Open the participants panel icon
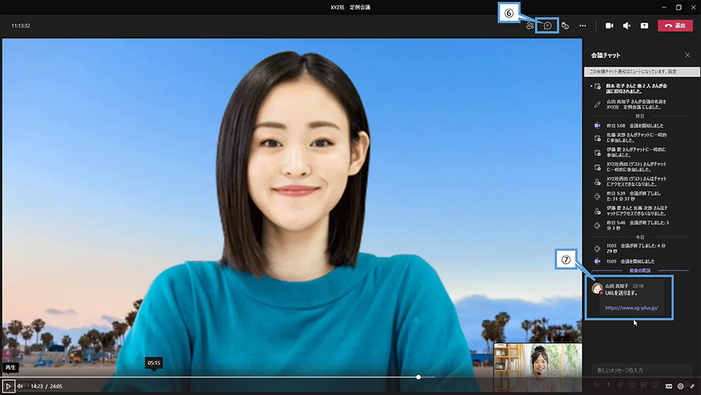The image size is (701, 395). (x=530, y=26)
